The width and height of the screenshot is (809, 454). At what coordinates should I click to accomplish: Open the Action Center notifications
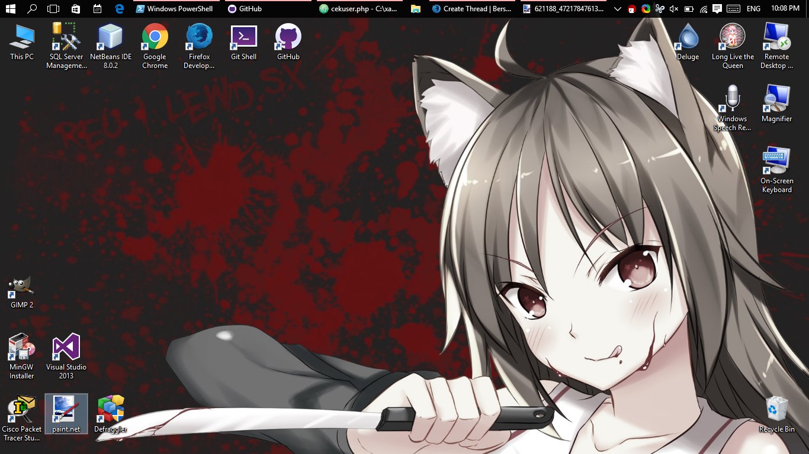[717, 9]
